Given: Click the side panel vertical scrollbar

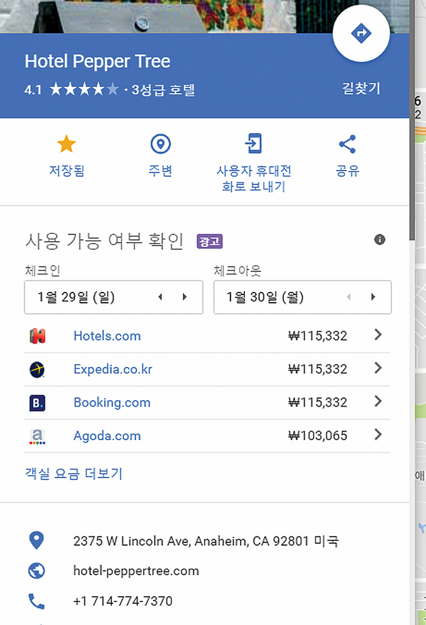Looking at the screenshot, I should (x=412, y=119).
